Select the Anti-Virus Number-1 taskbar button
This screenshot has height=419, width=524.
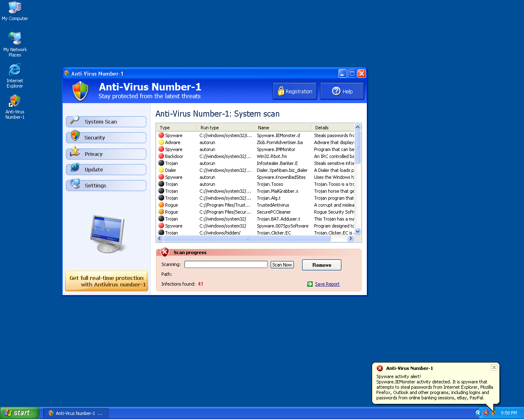pyautogui.click(x=76, y=413)
